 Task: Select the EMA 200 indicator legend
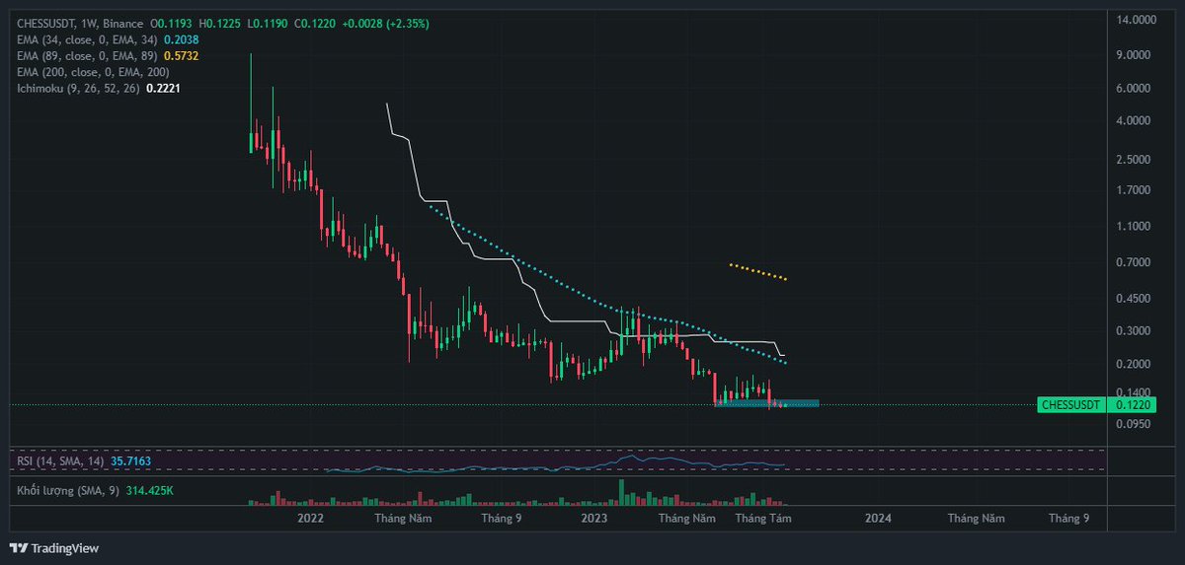coord(93,72)
